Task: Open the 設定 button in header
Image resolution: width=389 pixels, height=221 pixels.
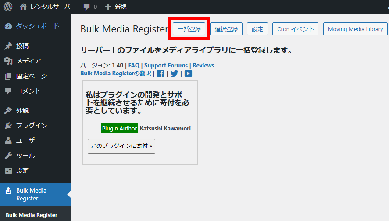Action: tap(257, 29)
